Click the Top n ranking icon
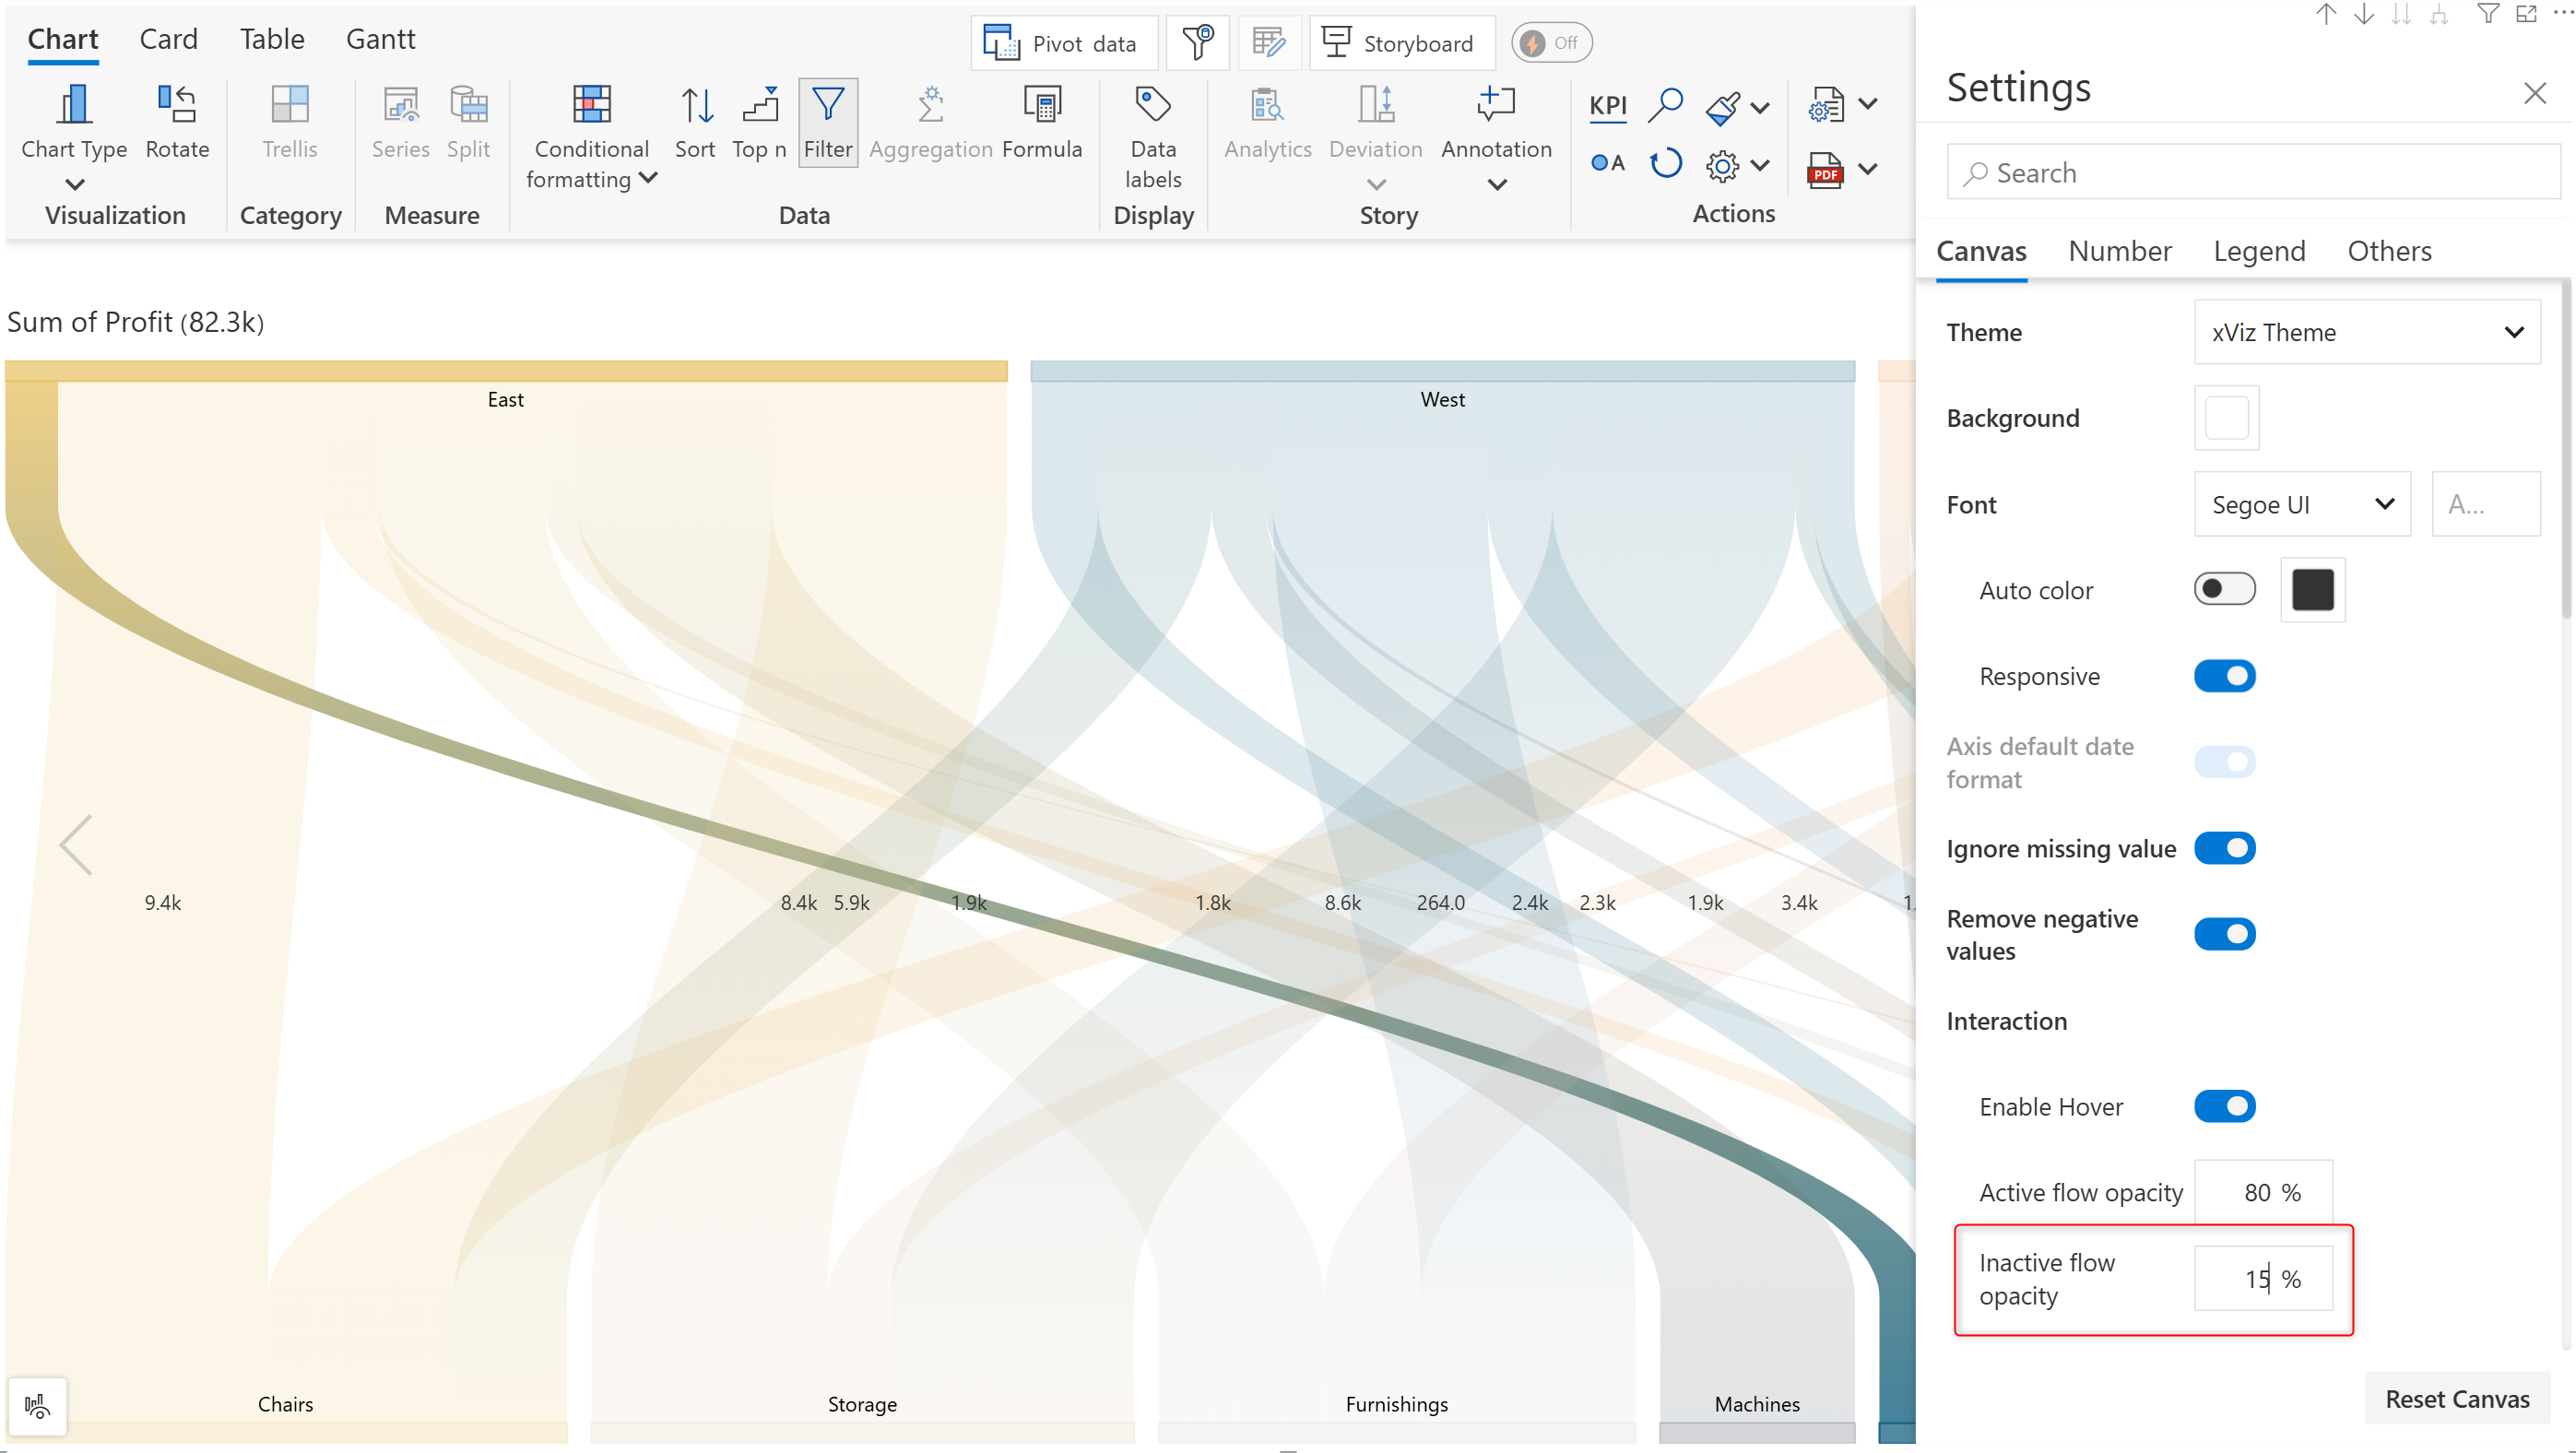 click(760, 105)
